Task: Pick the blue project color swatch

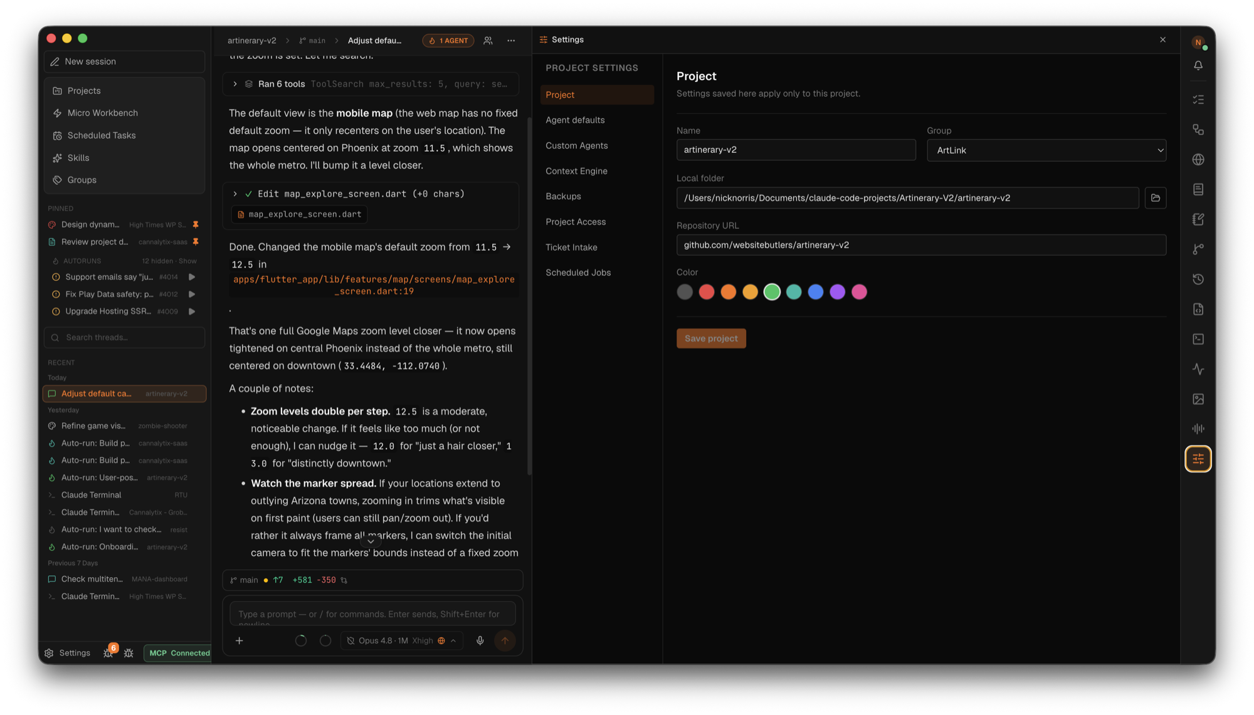Action: 815,292
